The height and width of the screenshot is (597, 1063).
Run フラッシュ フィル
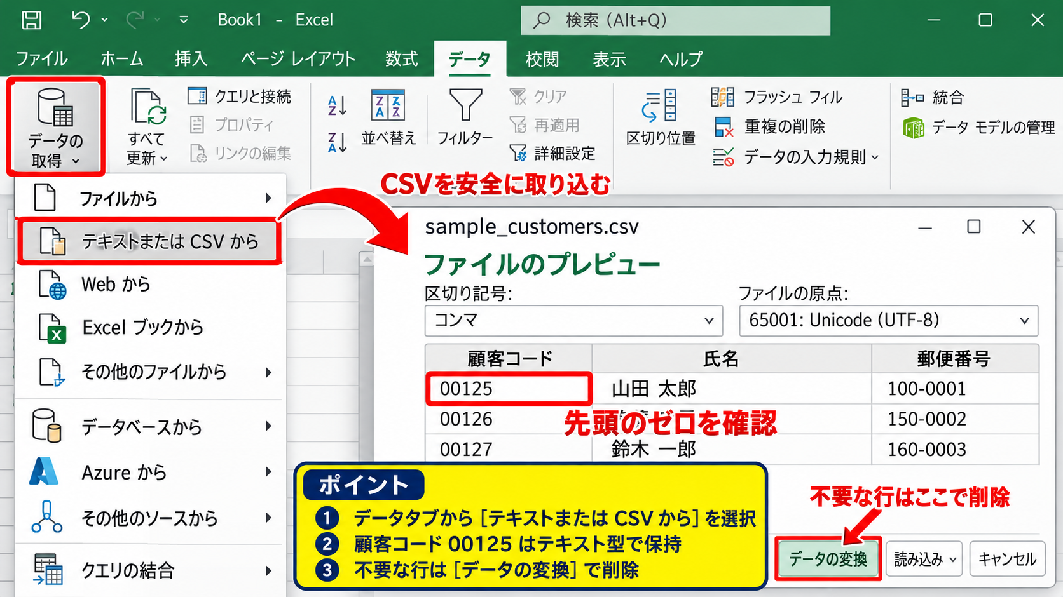tap(777, 97)
